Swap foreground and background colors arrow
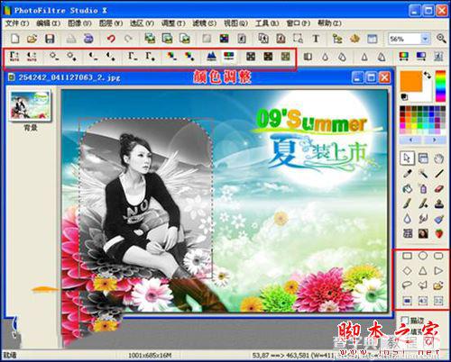The height and width of the screenshot is (362, 451). coord(428,75)
